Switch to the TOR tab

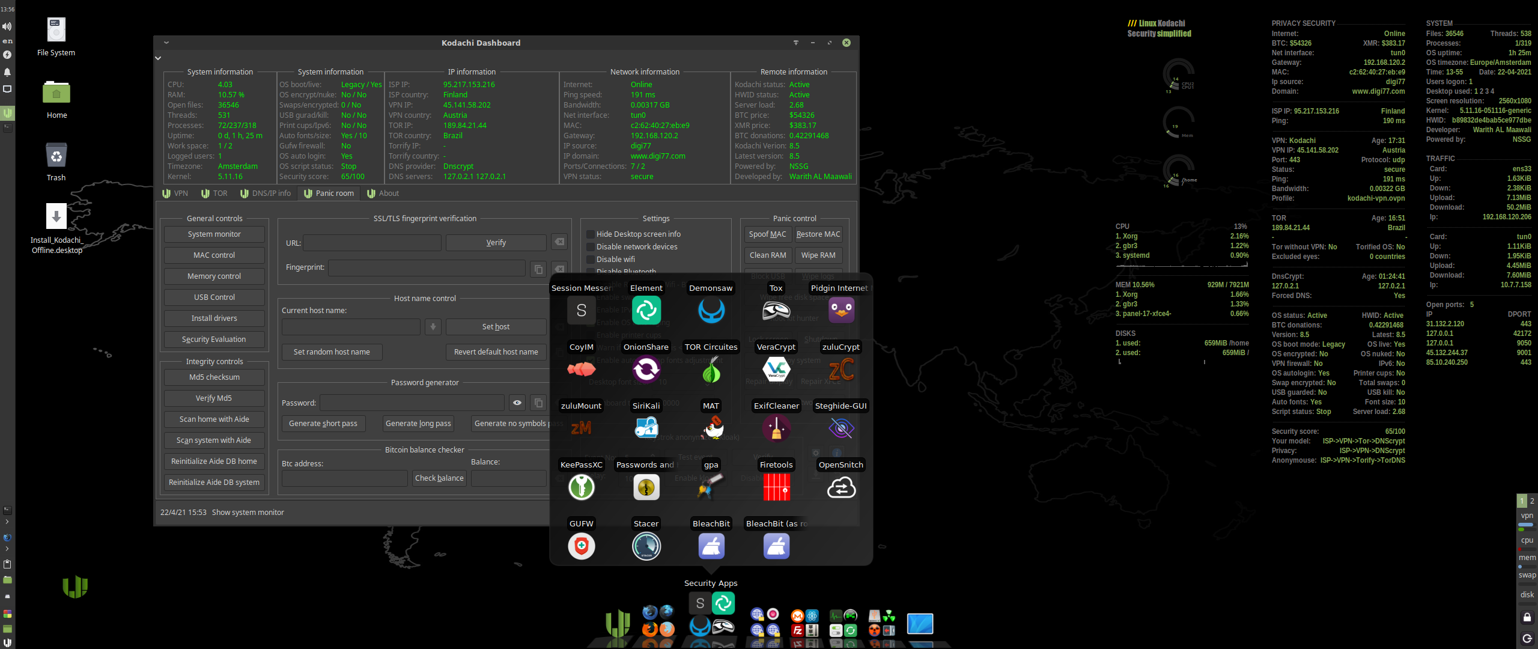coord(214,193)
